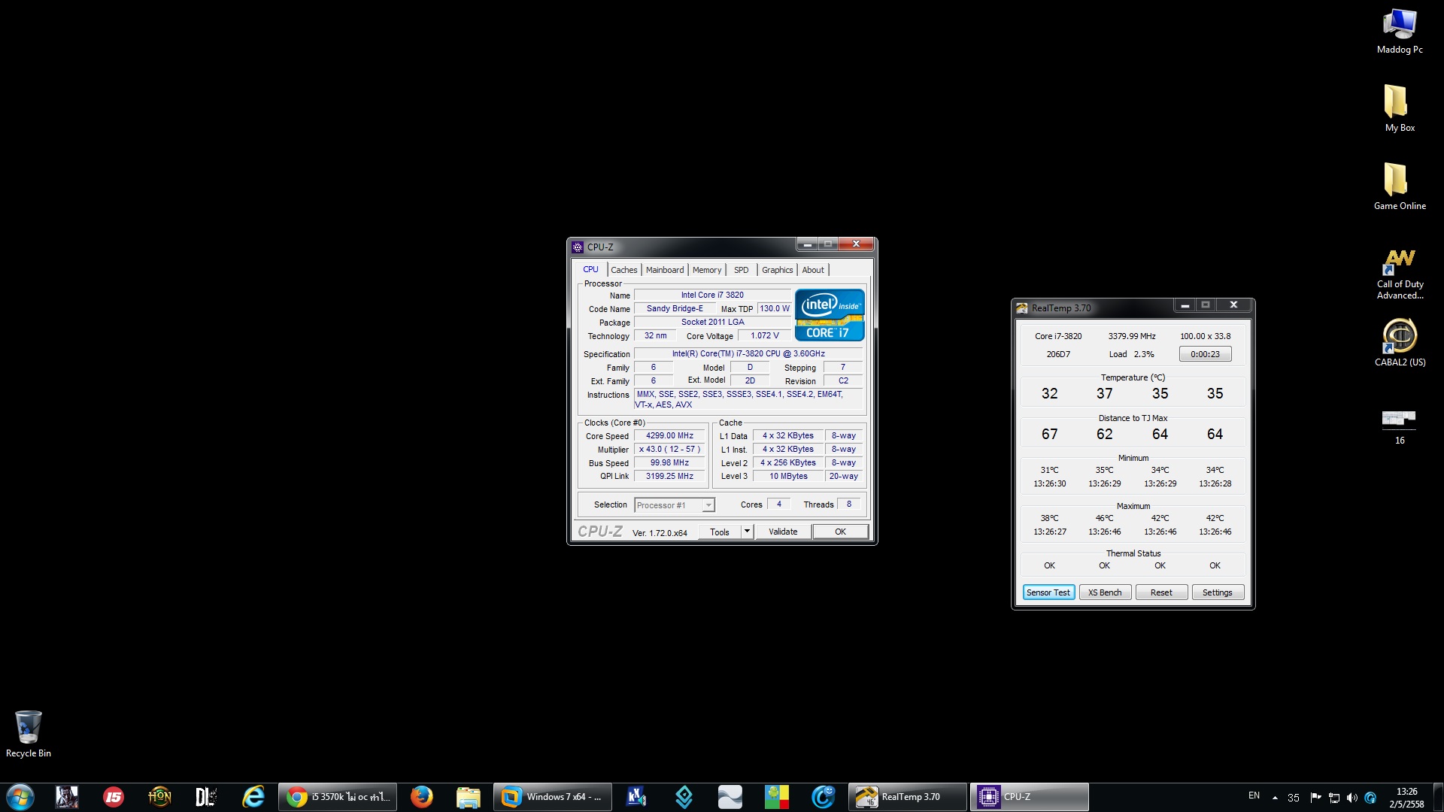This screenshot has width=1444, height=812.
Task: Switch to the Memory tab
Action: [x=706, y=270]
